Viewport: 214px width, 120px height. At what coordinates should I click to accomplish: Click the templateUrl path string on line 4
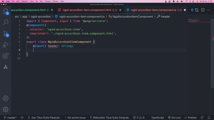coord(83,33)
